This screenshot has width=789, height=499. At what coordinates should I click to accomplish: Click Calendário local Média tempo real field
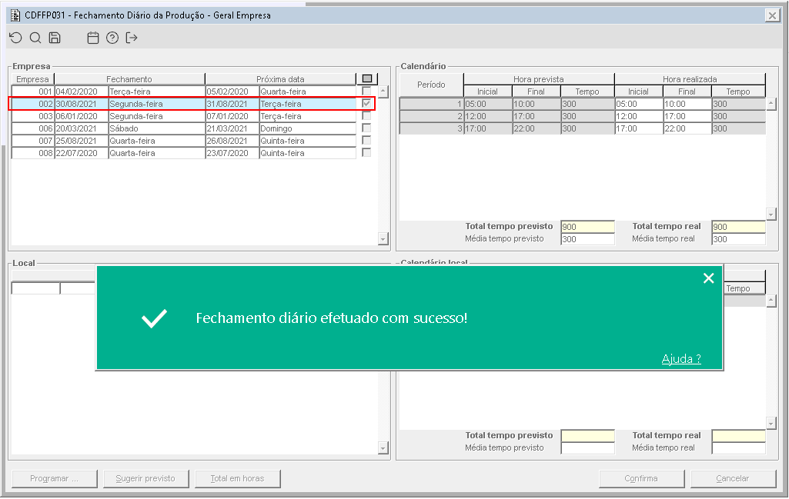pyautogui.click(x=739, y=448)
